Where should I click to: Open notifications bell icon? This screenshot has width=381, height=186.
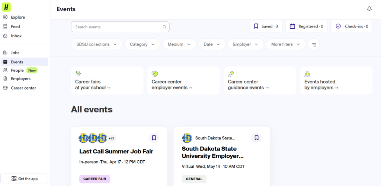369,9
